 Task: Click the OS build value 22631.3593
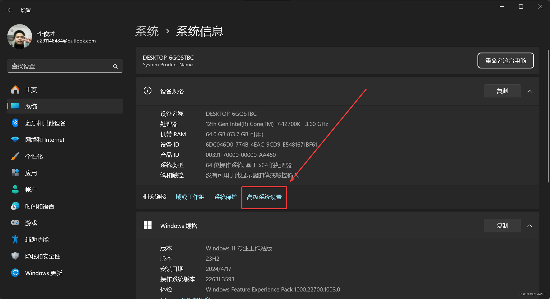pos(220,279)
